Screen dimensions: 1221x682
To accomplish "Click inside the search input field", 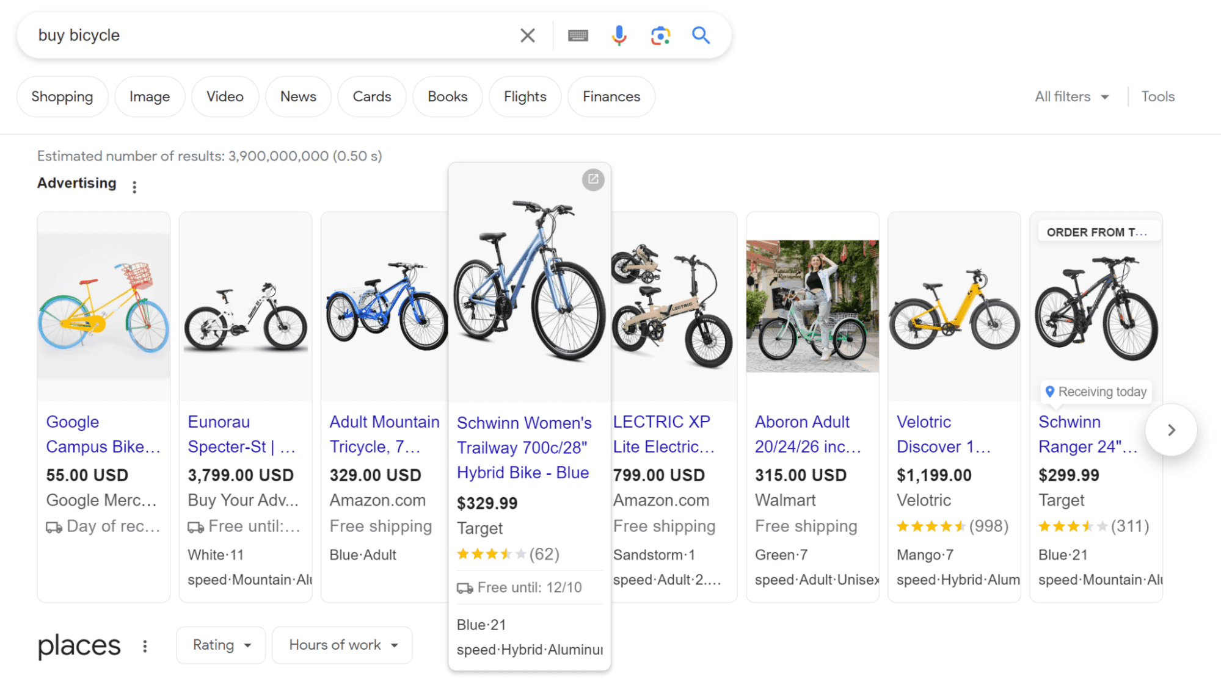I will click(244, 35).
